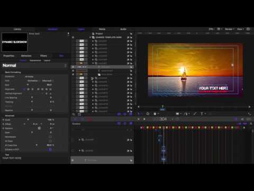This screenshot has width=254, height=191.
Task: Switch to the Filters inspector tab
Action: pos(43,56)
